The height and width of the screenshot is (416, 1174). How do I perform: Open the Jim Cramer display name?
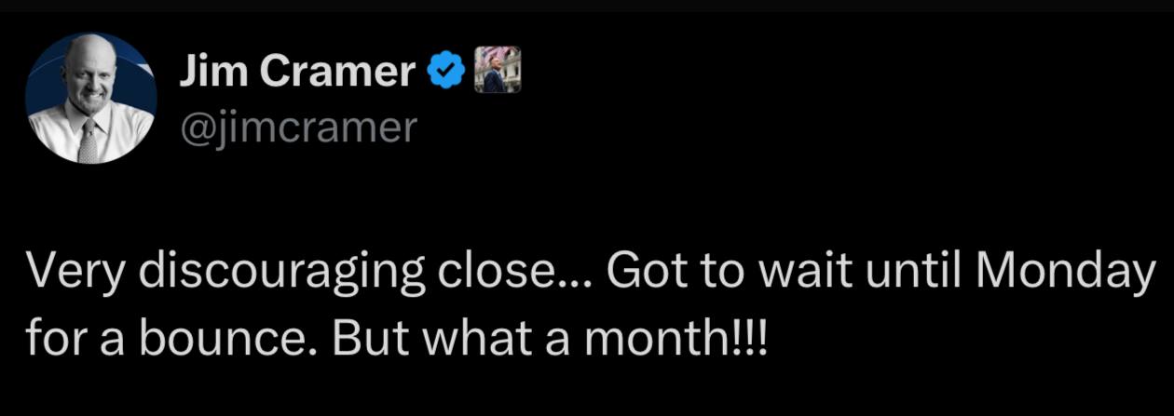(296, 72)
